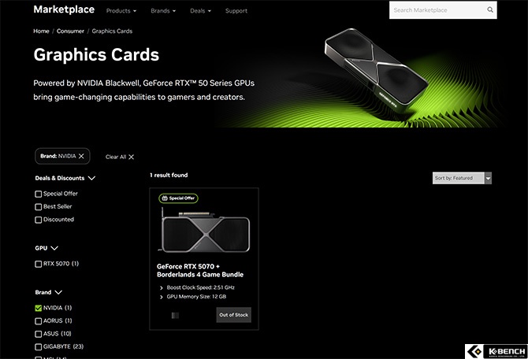
Task: Remove the Brand: NVIDIA filter chip
Action: click(x=81, y=156)
